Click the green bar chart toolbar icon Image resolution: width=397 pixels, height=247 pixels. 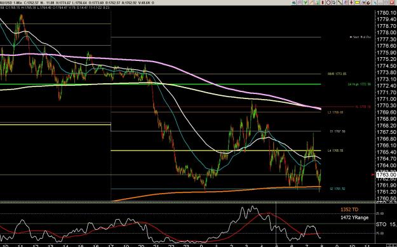click(317, 3)
